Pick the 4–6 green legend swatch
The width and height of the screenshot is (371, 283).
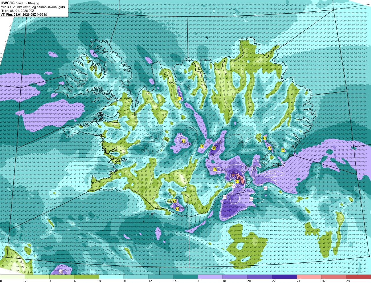coord(62,277)
